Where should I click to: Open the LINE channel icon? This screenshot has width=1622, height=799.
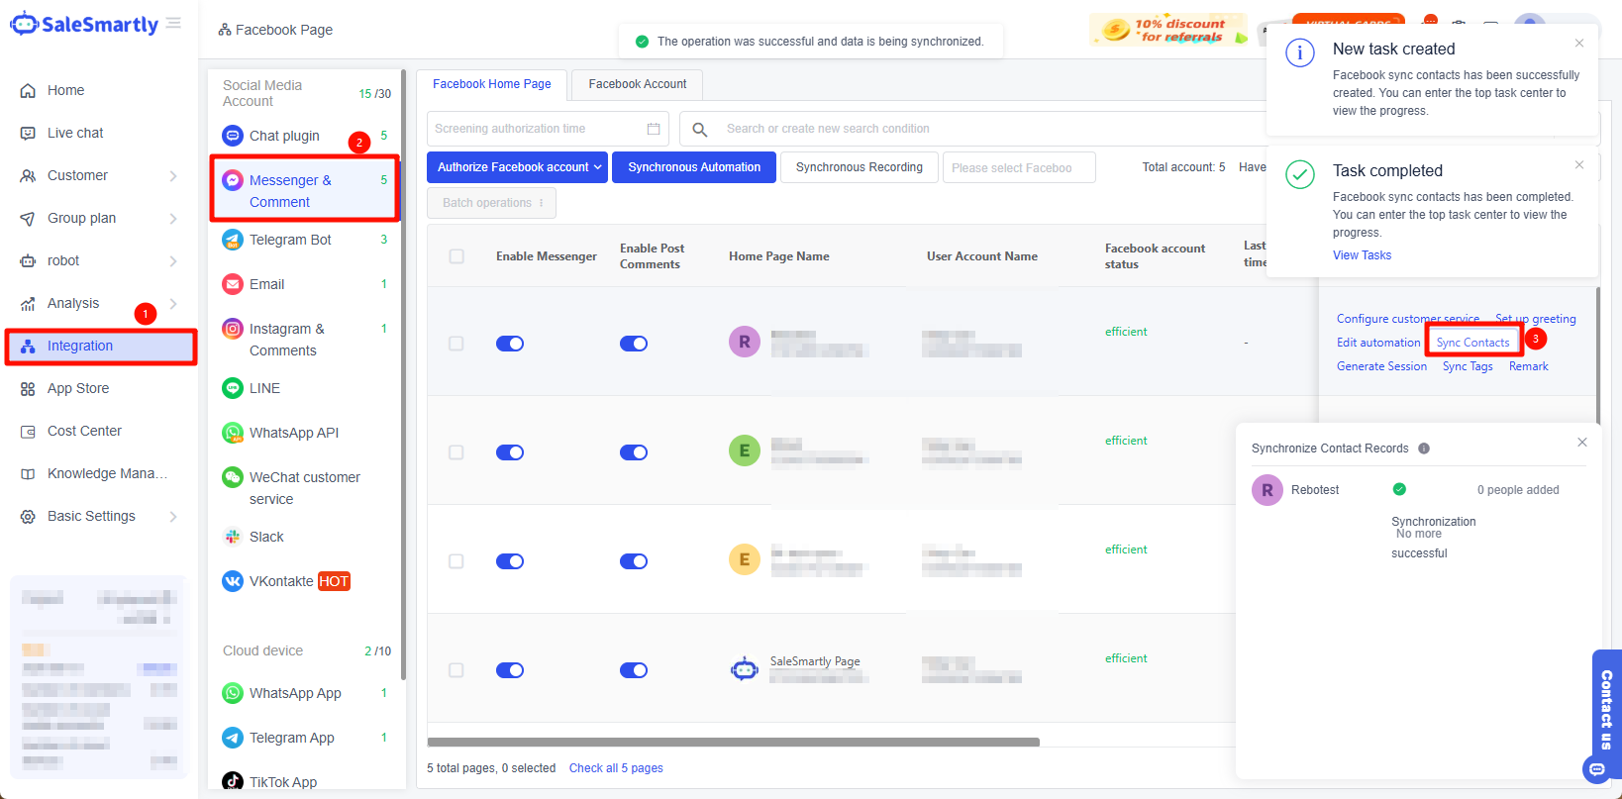(233, 388)
